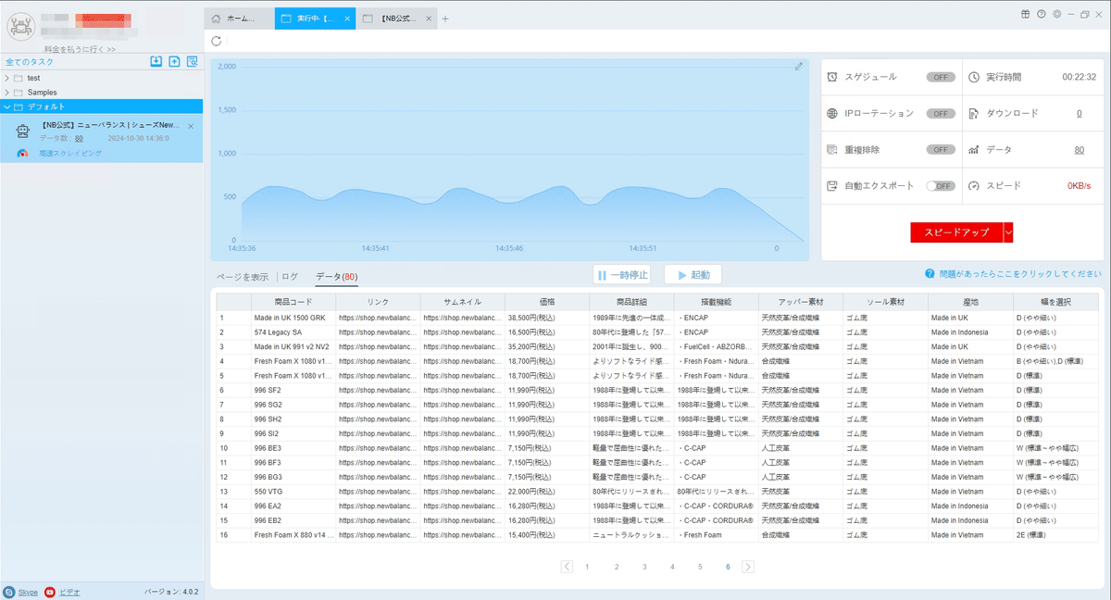The width and height of the screenshot is (1111, 600).
Task: Click the refresh icon under the tabs
Action: [217, 41]
